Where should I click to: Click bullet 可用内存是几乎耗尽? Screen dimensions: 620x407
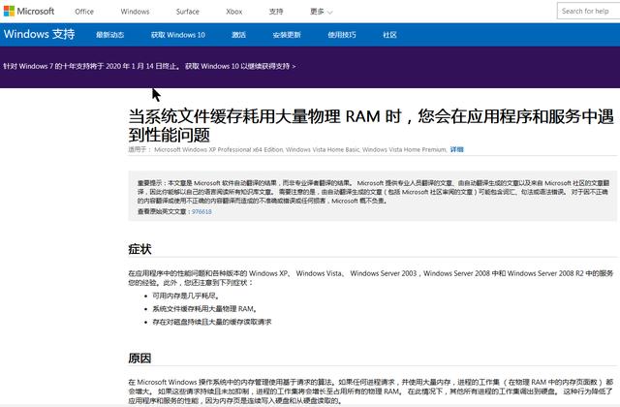click(x=186, y=296)
